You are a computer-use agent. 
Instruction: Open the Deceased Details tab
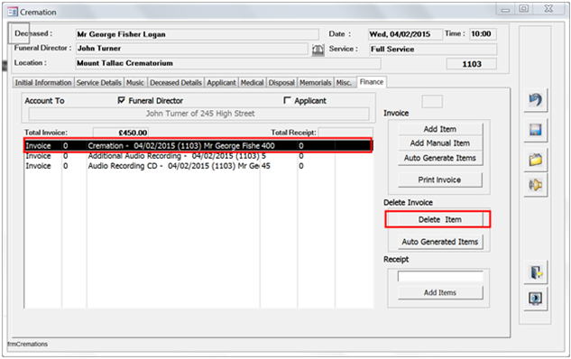pos(176,83)
